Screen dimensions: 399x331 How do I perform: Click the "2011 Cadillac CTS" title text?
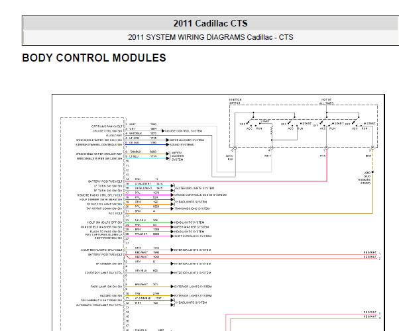click(x=211, y=23)
